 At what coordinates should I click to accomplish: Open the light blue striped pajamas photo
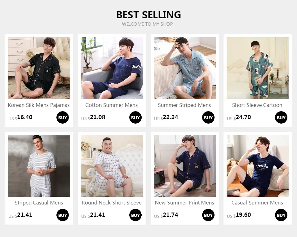185,68
